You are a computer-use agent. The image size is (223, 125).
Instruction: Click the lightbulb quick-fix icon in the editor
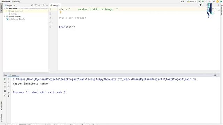click(61, 12)
